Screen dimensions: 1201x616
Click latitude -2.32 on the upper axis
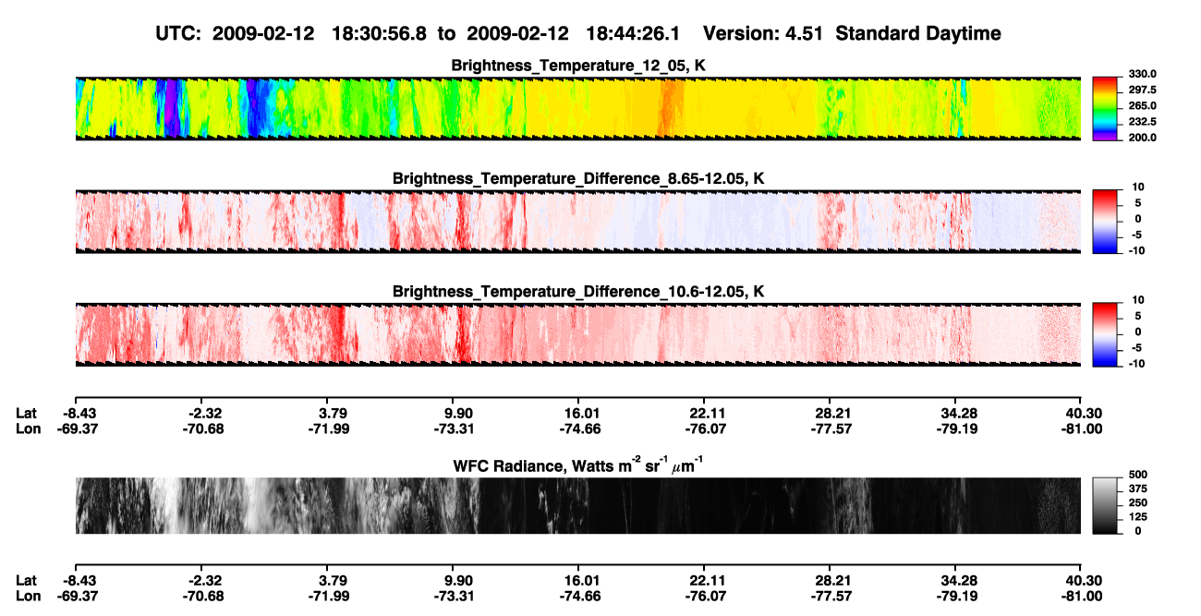[204, 413]
